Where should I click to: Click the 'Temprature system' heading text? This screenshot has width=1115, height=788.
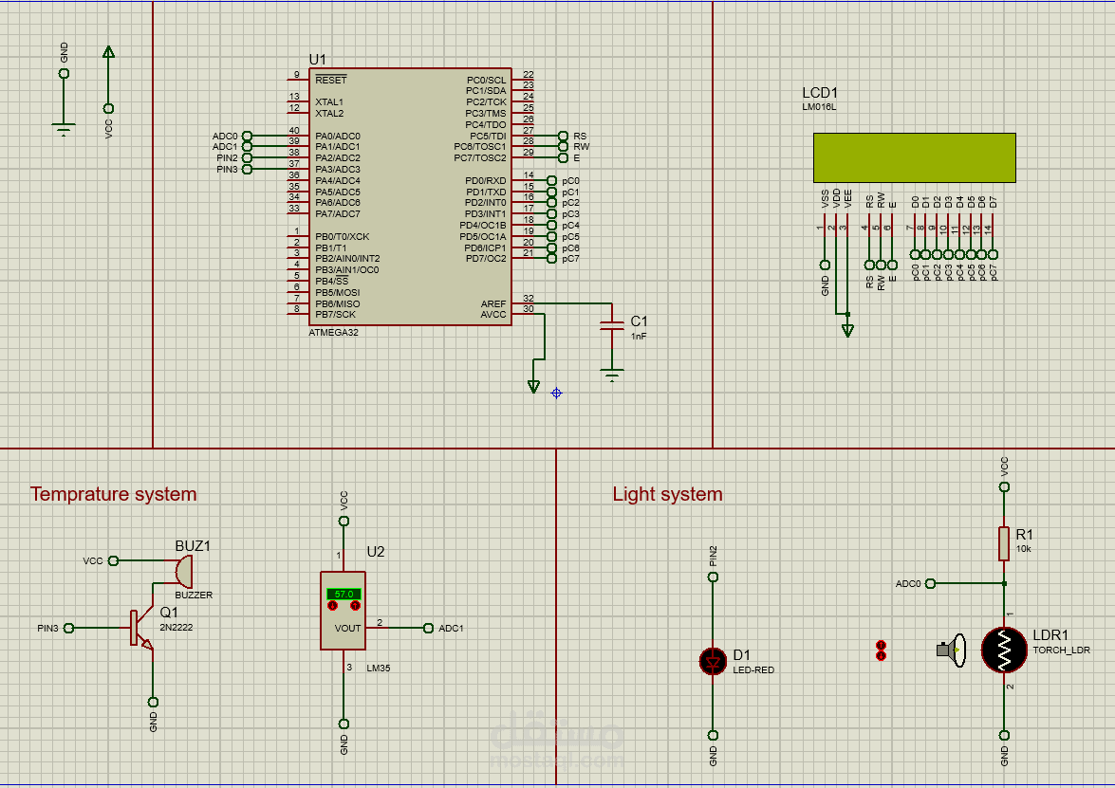pos(113,495)
